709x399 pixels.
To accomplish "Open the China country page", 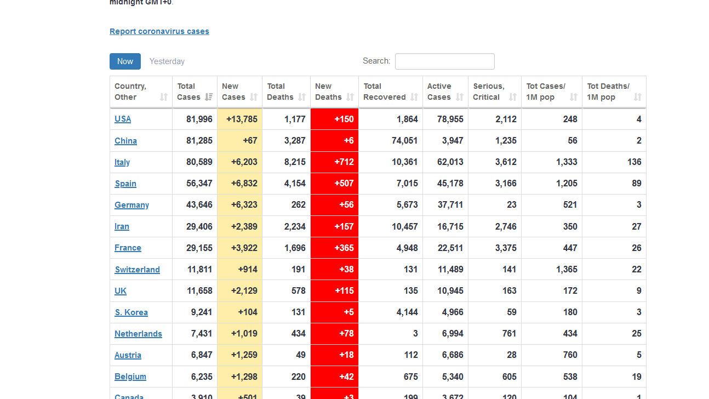I will [125, 141].
